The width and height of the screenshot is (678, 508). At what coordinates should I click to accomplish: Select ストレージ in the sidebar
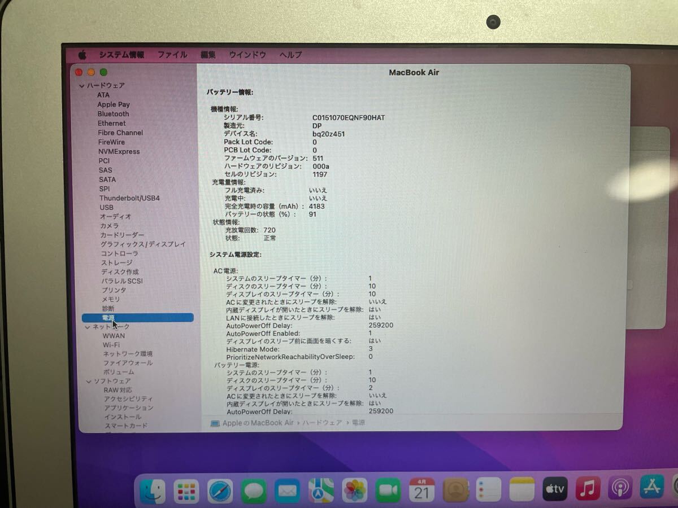[116, 262]
